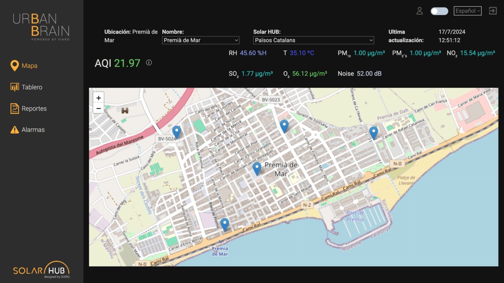
Task: Click the PM2.5 value 1.00 µg/m³
Action: click(425, 53)
